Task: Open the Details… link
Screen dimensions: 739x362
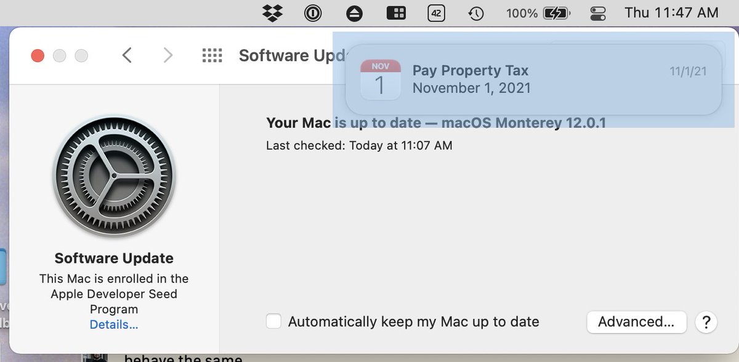Action: [x=114, y=324]
